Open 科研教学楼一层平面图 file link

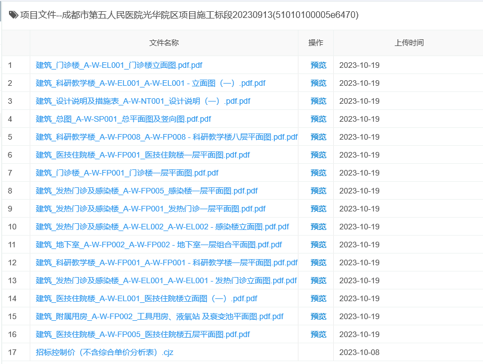[167, 262]
